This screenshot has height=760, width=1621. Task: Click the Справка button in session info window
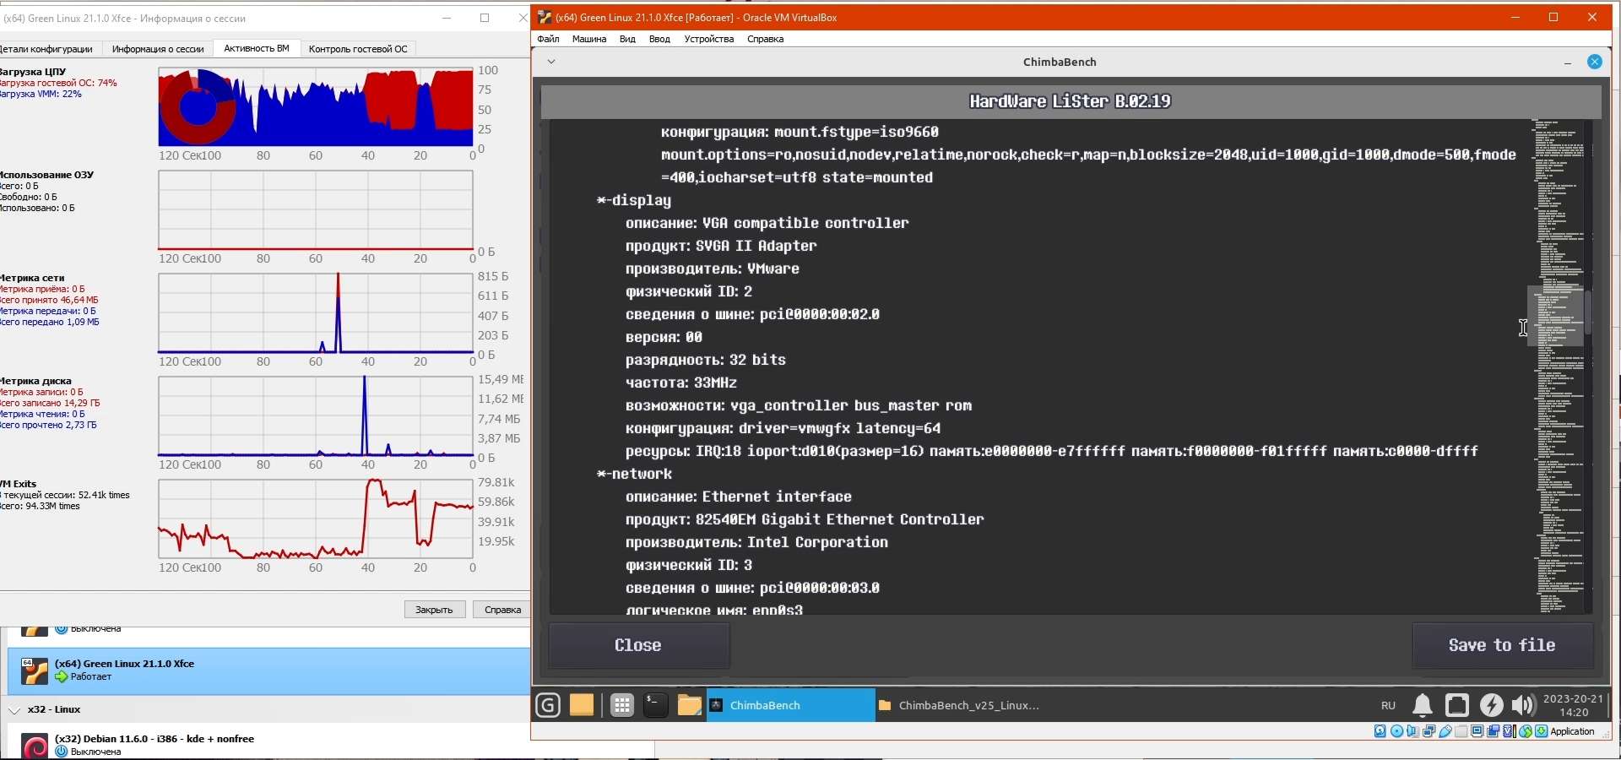pyautogui.click(x=502, y=610)
